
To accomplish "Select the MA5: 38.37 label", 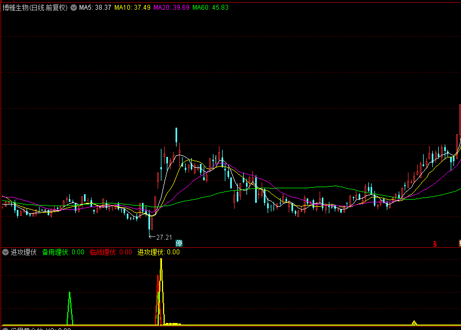I will point(95,8).
